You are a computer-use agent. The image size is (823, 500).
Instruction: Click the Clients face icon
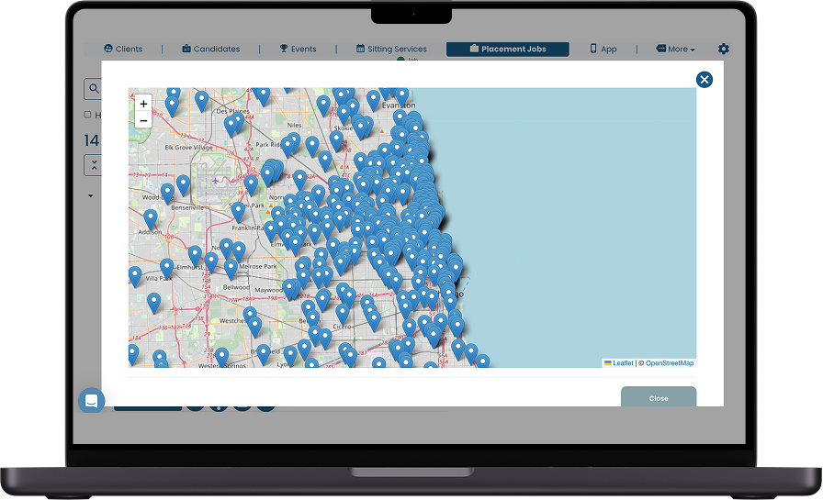pos(108,49)
